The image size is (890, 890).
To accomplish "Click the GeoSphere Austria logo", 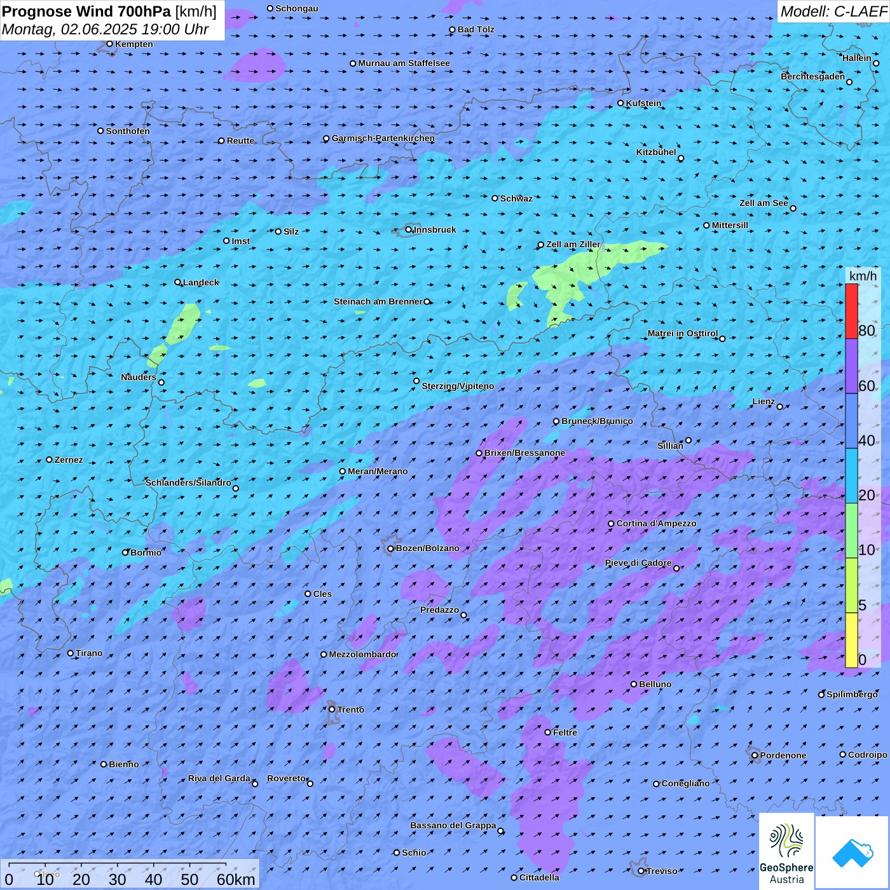I will [x=786, y=851].
